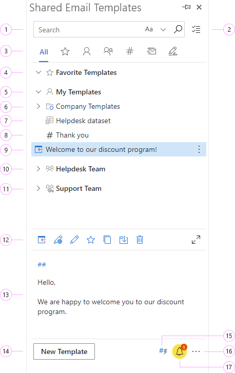Expand the preview with arrows icon
235x373 pixels.
[196, 240]
